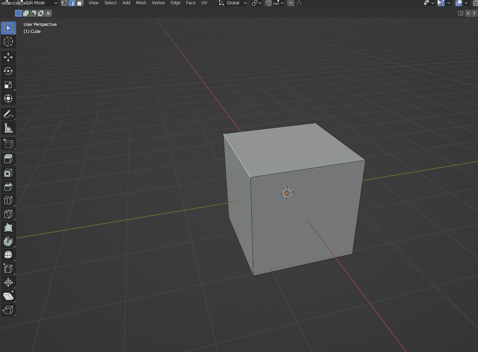Select the Rip Region tool
Image resolution: width=478 pixels, height=352 pixels.
coord(8,310)
